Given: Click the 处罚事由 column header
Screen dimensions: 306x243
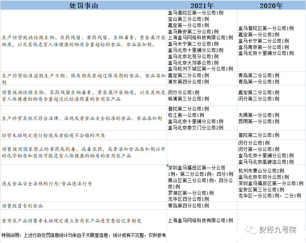Looking at the screenshot, I should coord(83,6).
